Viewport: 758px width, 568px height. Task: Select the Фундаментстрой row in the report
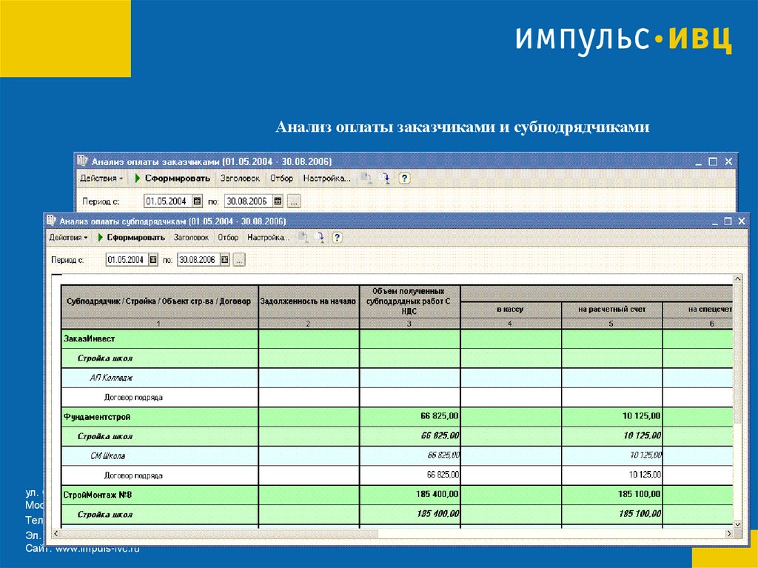coord(398,417)
